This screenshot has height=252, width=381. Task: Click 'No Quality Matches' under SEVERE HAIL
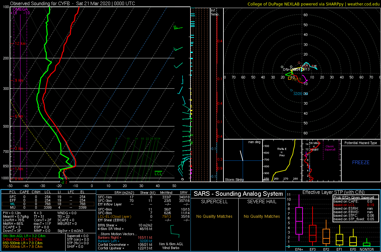point(262,216)
